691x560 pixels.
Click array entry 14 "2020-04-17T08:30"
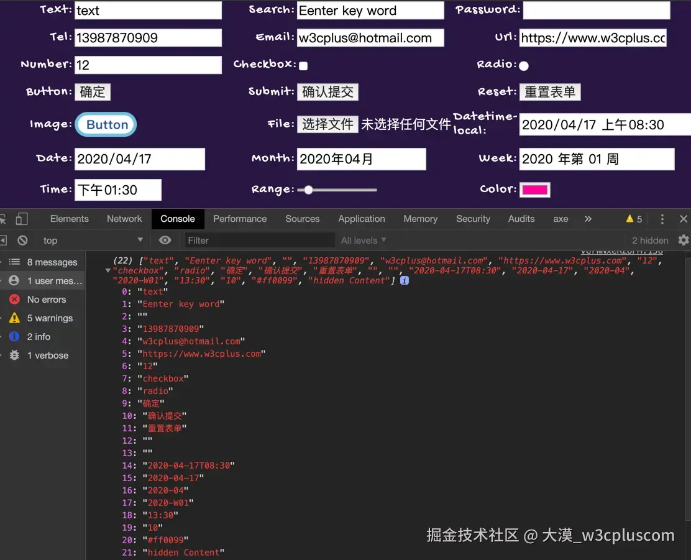(x=178, y=465)
